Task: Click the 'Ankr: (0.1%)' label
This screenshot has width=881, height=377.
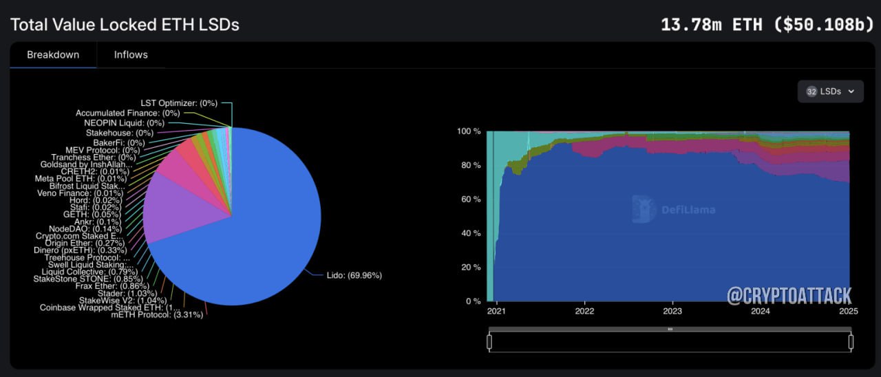Action: 98,222
